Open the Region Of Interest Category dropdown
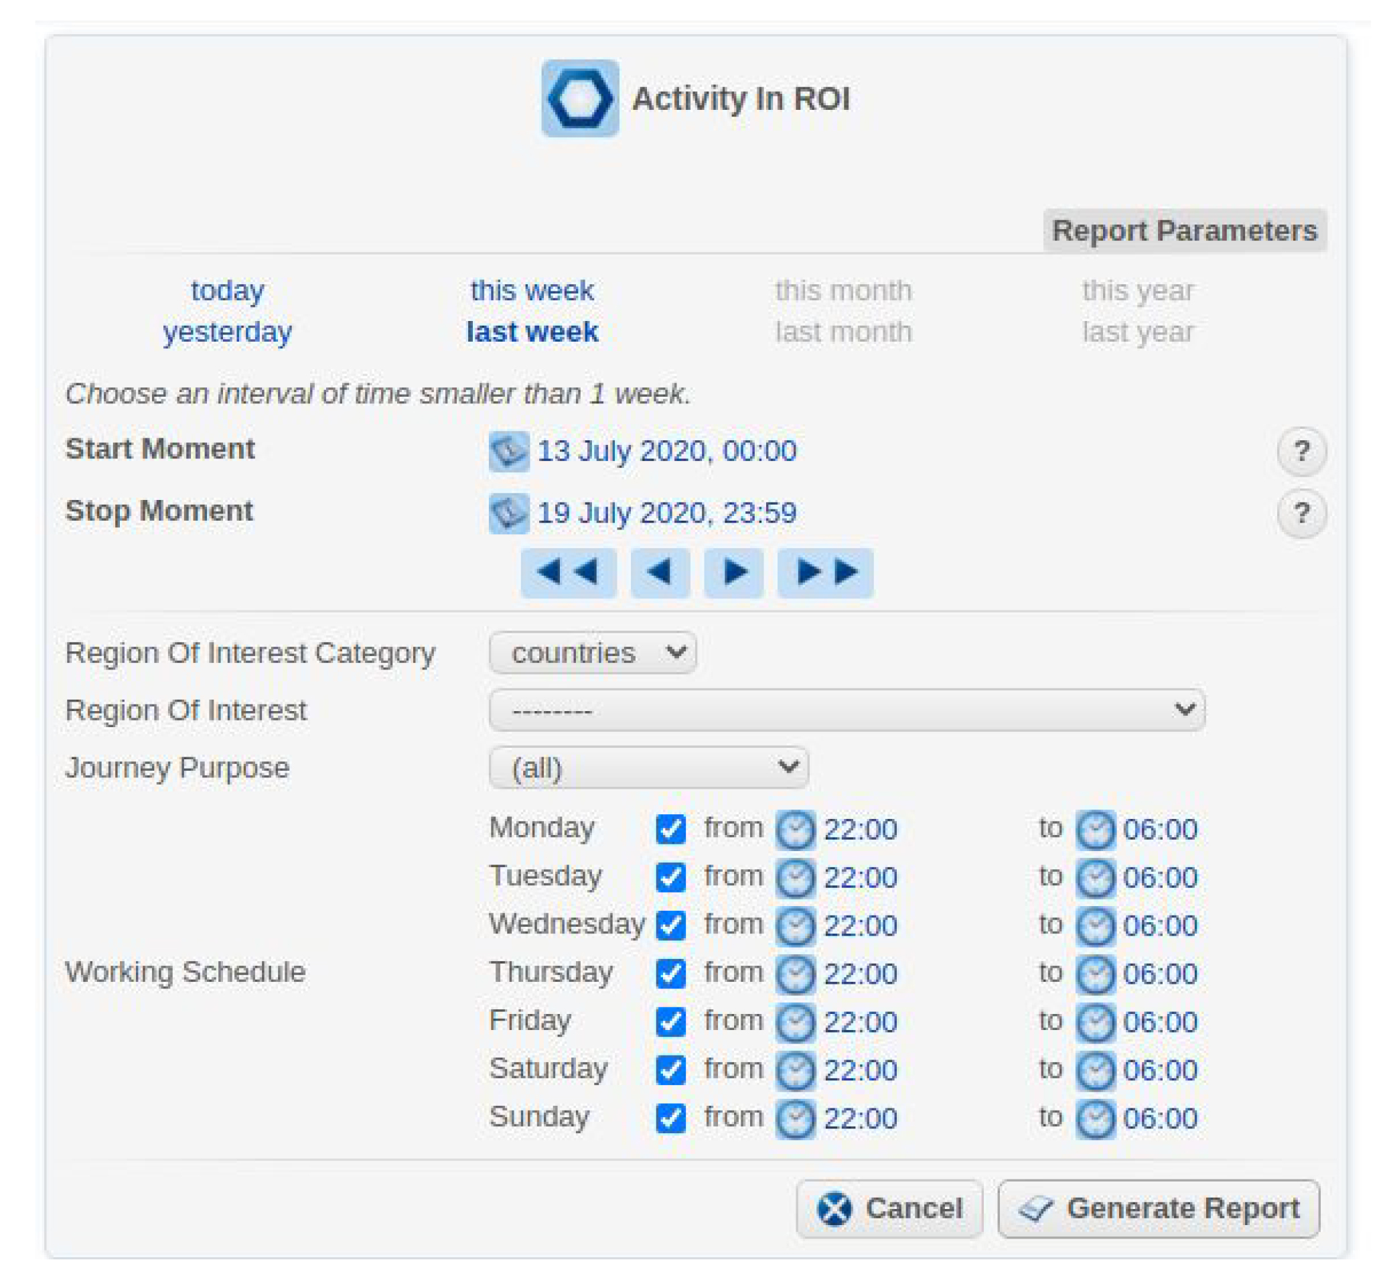 point(592,653)
